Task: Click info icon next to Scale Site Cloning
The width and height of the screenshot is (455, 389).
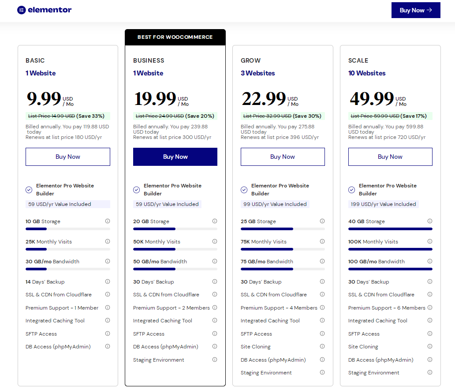Action: click(430, 347)
